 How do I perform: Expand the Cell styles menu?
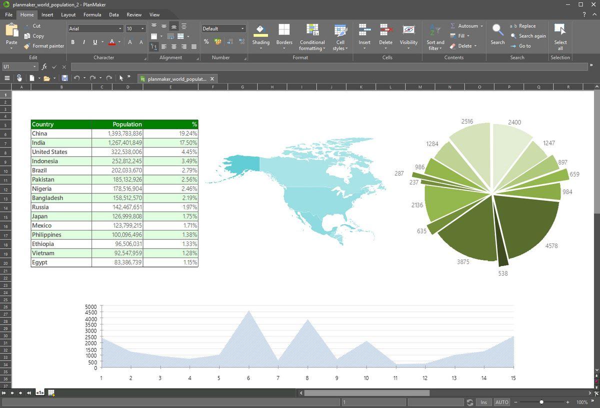[x=340, y=45]
